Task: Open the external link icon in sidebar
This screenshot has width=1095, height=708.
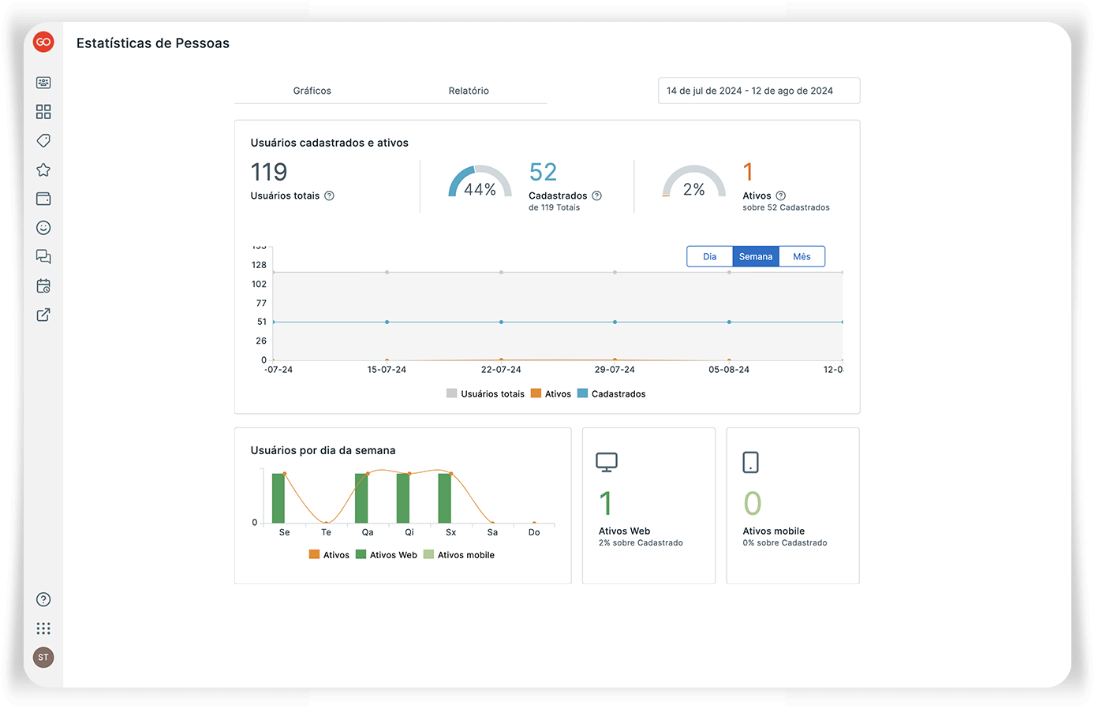Action: coord(43,315)
